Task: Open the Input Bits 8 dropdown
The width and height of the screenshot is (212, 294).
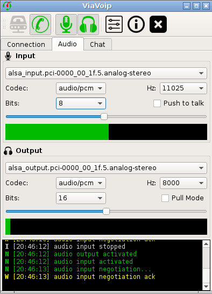Action: coord(81,103)
